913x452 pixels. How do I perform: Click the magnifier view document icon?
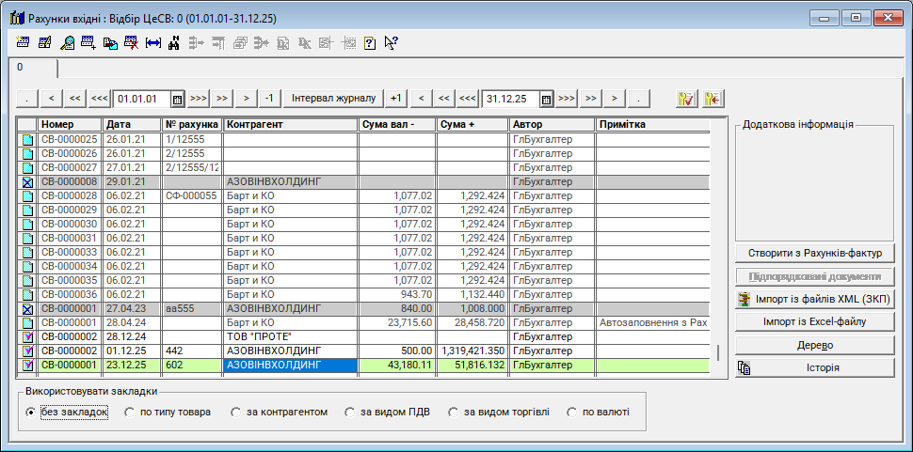click(x=67, y=42)
